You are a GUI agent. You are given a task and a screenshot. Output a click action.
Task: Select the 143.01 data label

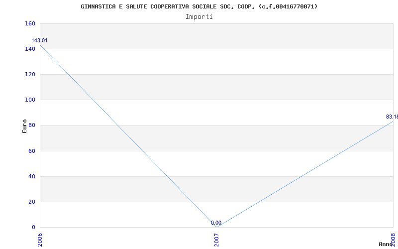[x=39, y=41]
